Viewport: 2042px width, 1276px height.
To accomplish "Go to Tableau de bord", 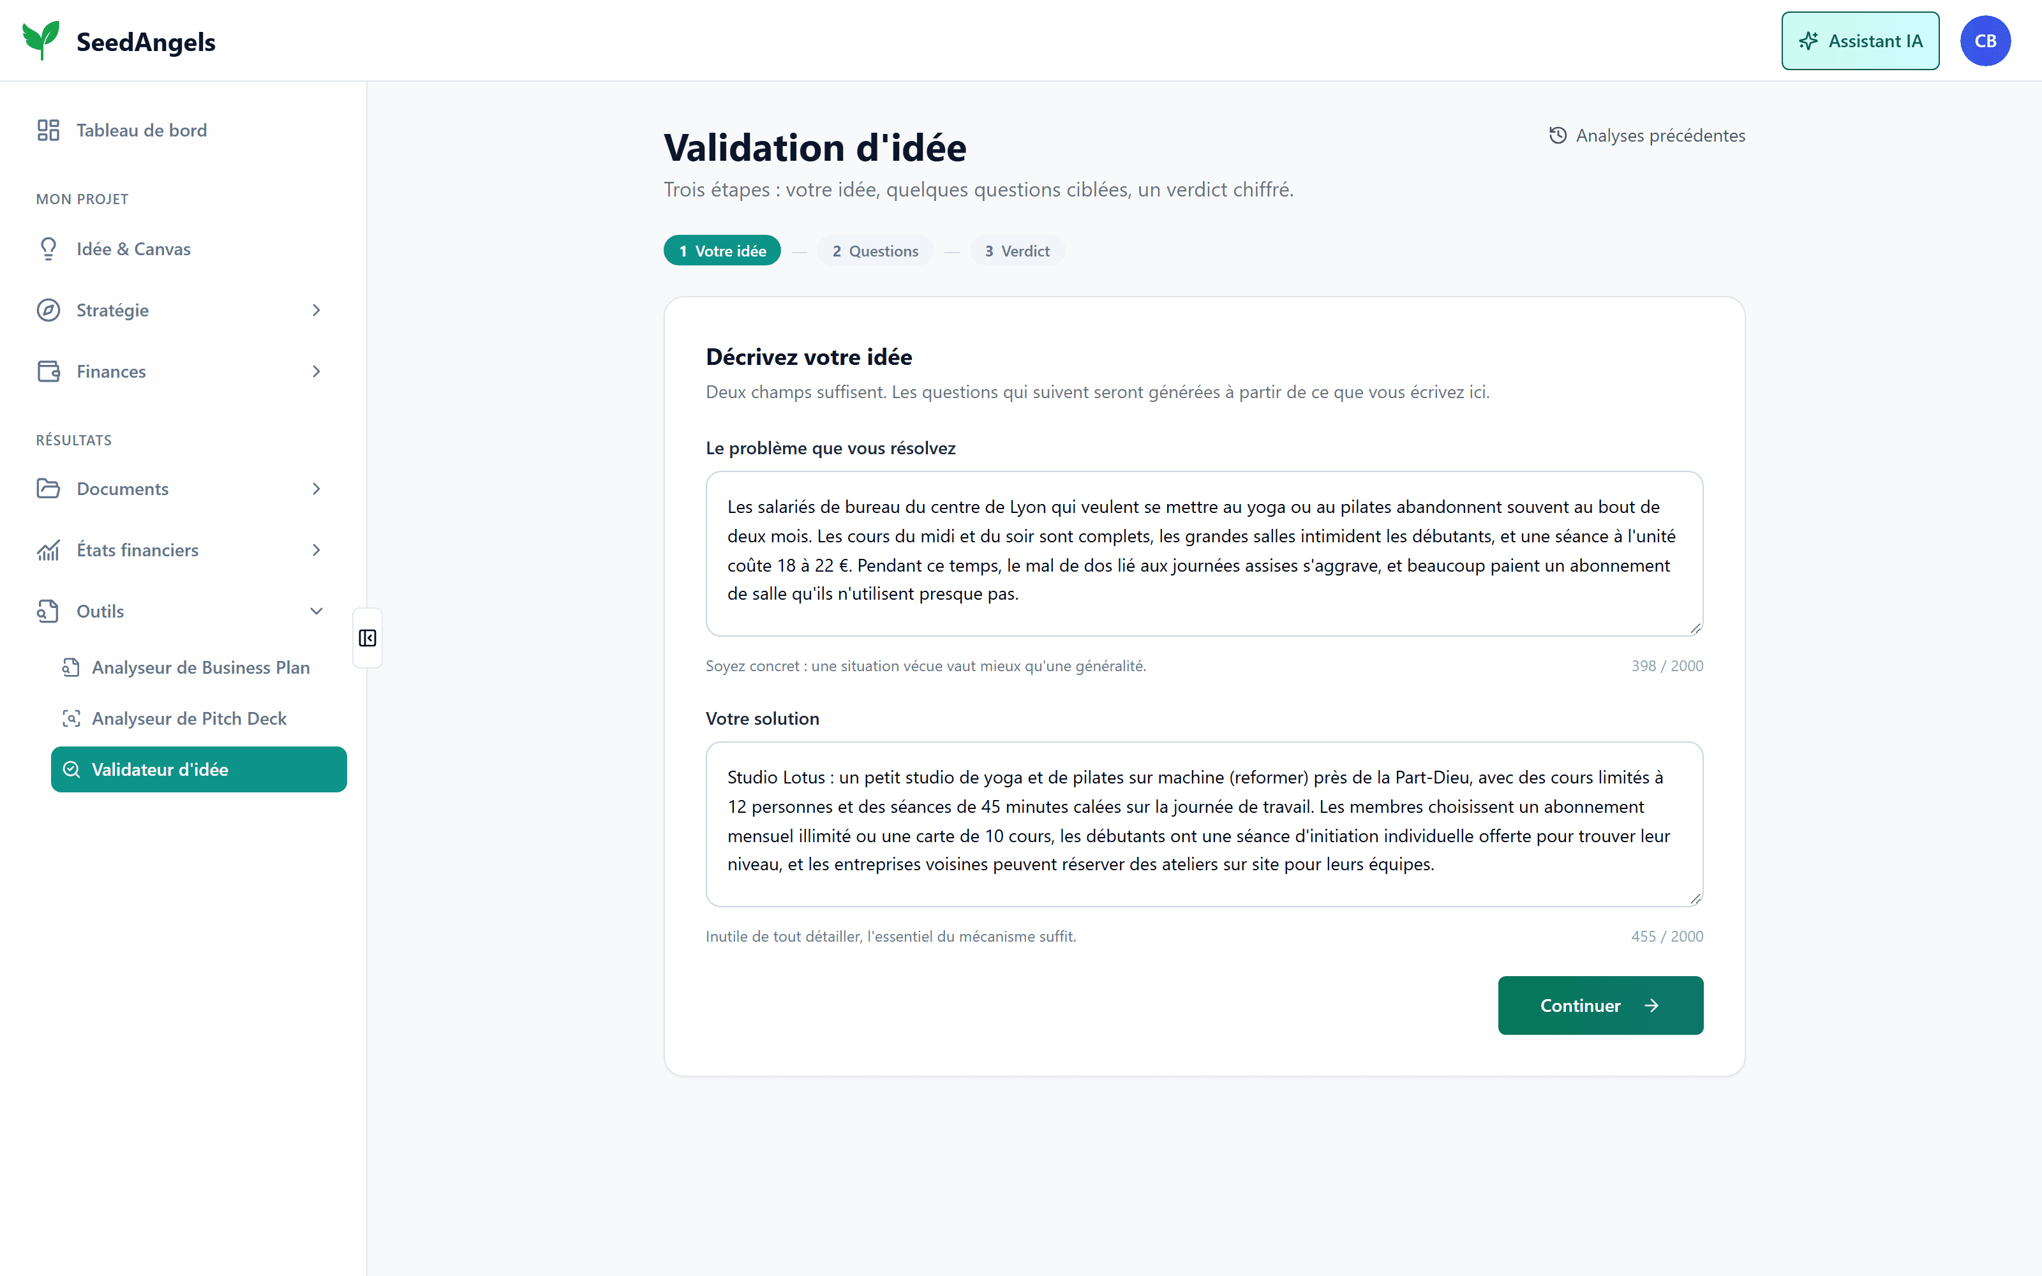I will 183,130.
